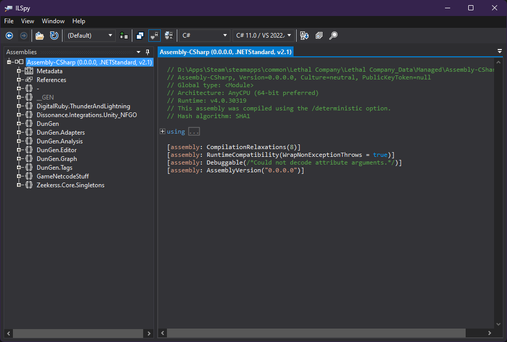Click the A-Z sort assemblies icon

(304, 36)
